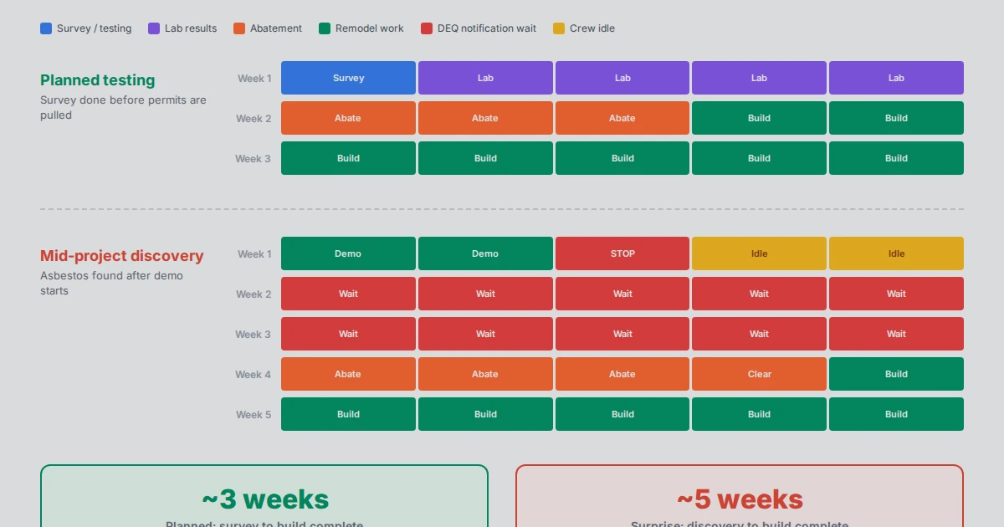Select the "Survey / testing" legend label
This screenshot has width=1004, height=527.
[x=95, y=28]
